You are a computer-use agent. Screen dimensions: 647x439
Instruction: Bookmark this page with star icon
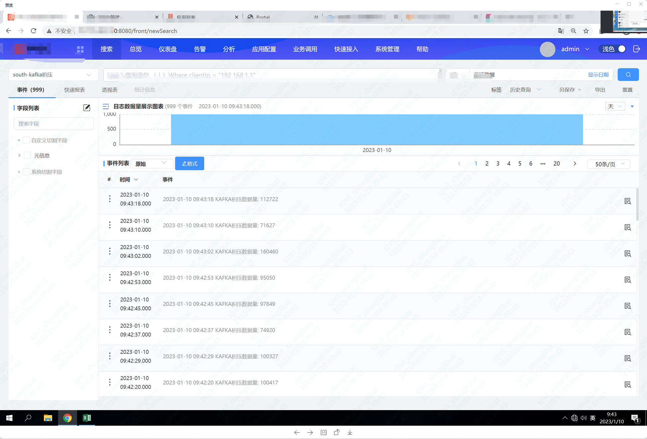[586, 31]
